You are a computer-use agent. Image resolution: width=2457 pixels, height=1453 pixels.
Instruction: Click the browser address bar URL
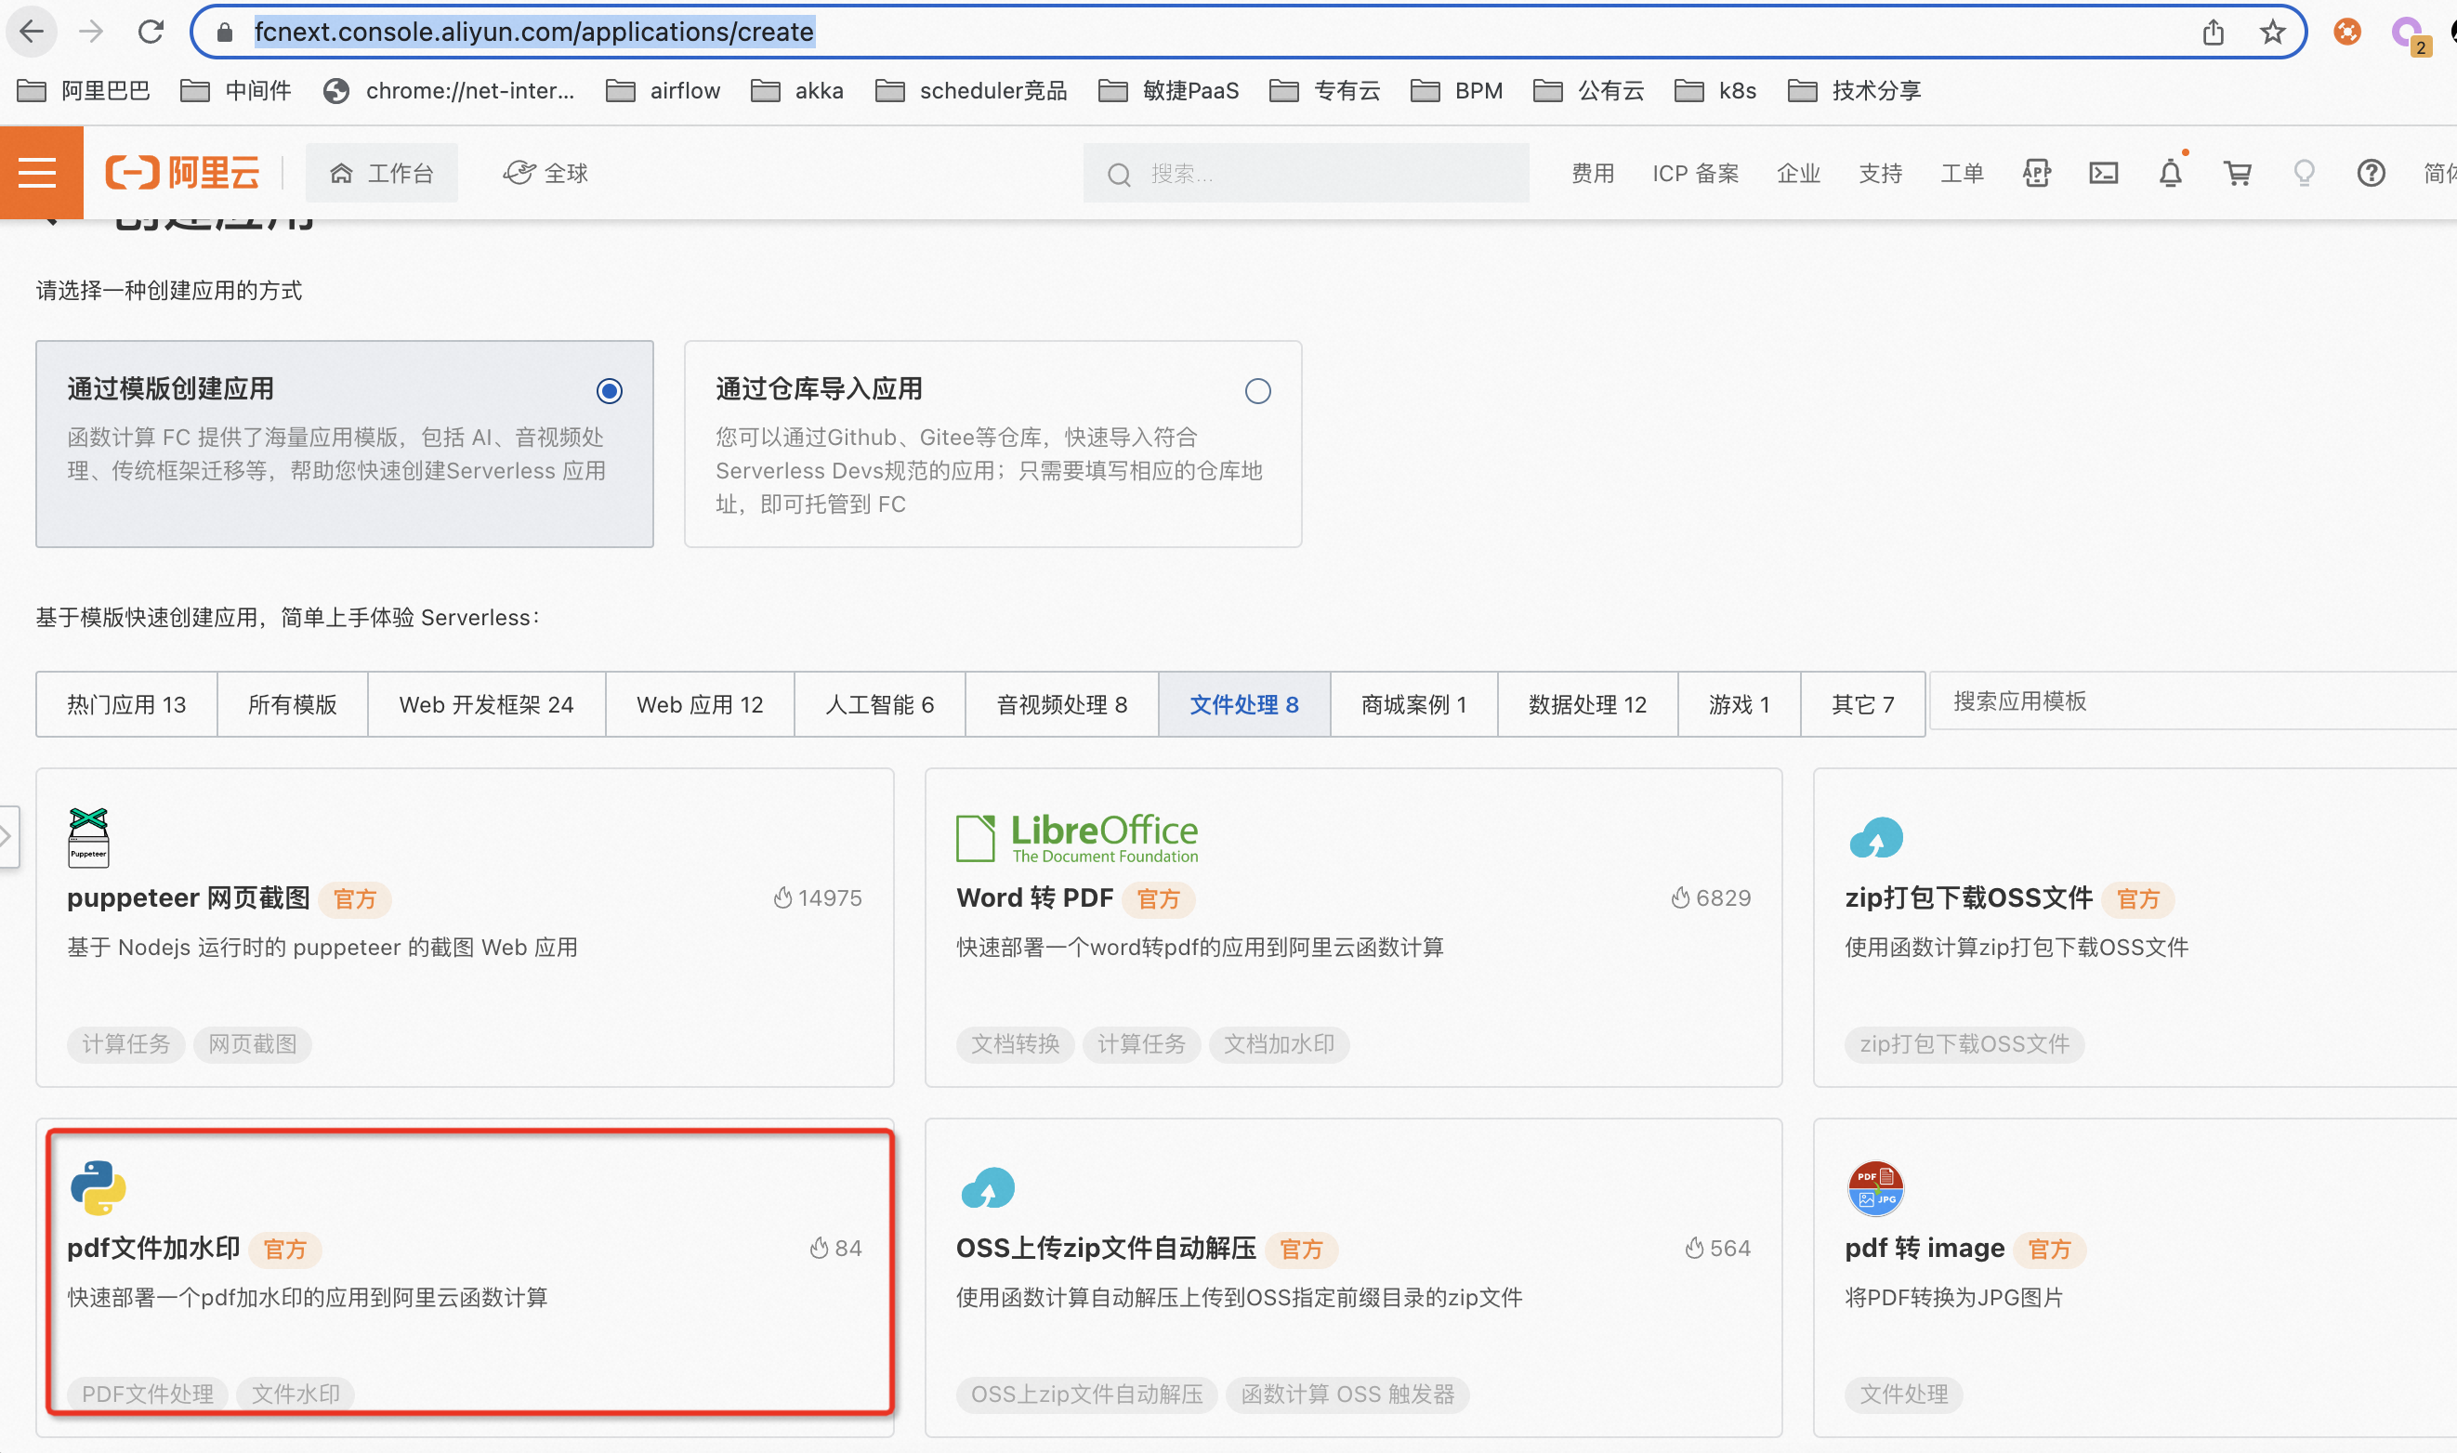(x=533, y=33)
